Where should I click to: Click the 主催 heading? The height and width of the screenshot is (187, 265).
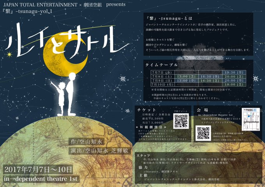(143, 175)
